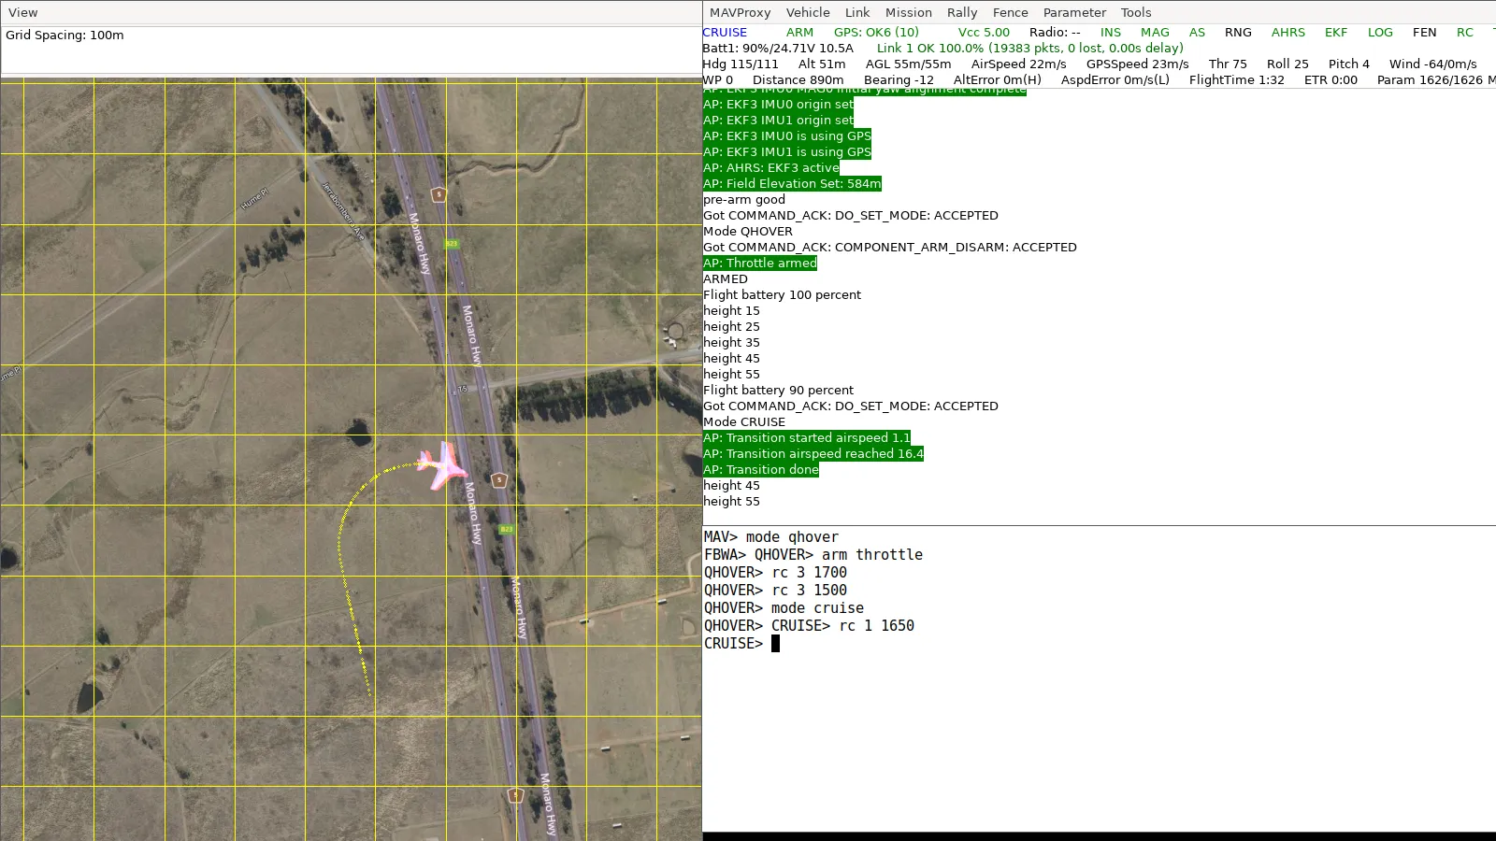Click the EKF status indicator

click(x=1336, y=32)
